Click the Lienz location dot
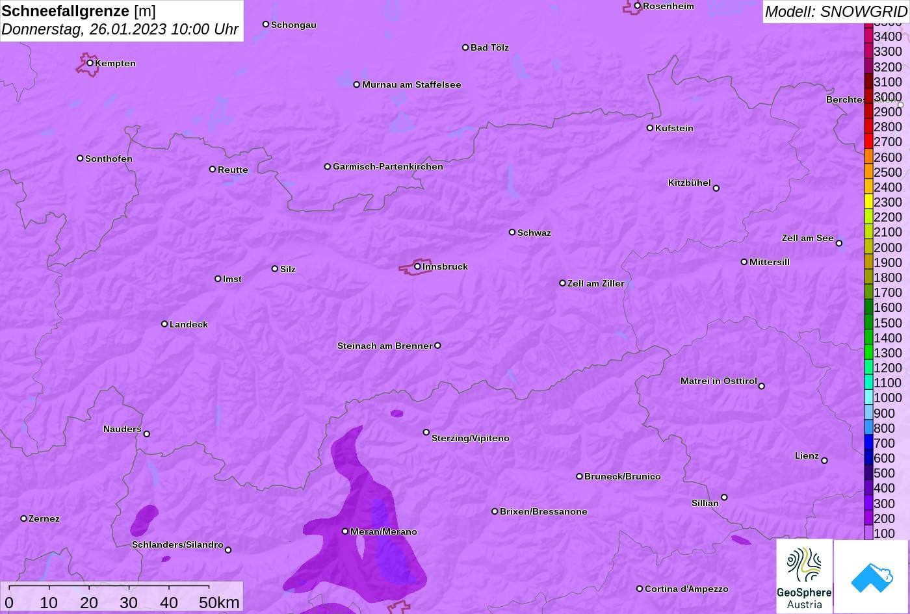Image resolution: width=910 pixels, height=614 pixels. coord(824,461)
